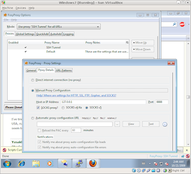191x174 pixels.
Task: Click the VirtualBox shared folders status icon
Action: (153, 171)
